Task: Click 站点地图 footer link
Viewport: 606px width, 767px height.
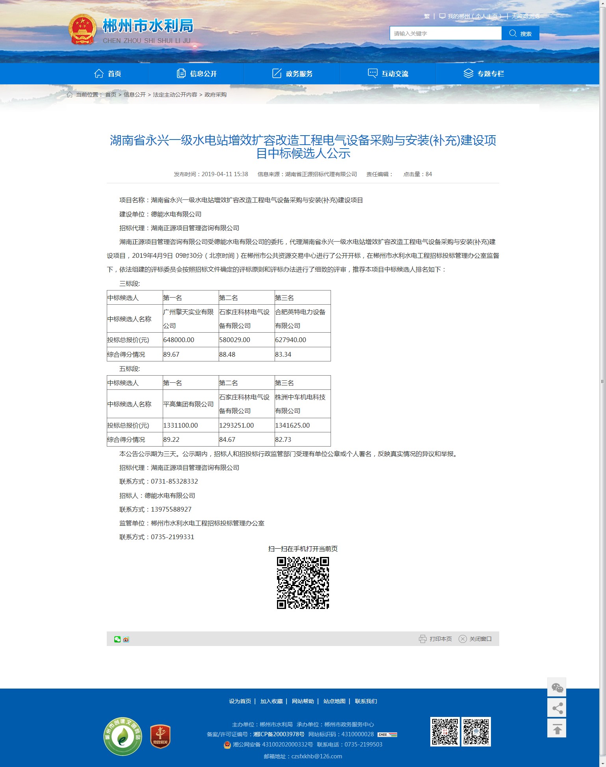Action: (335, 701)
